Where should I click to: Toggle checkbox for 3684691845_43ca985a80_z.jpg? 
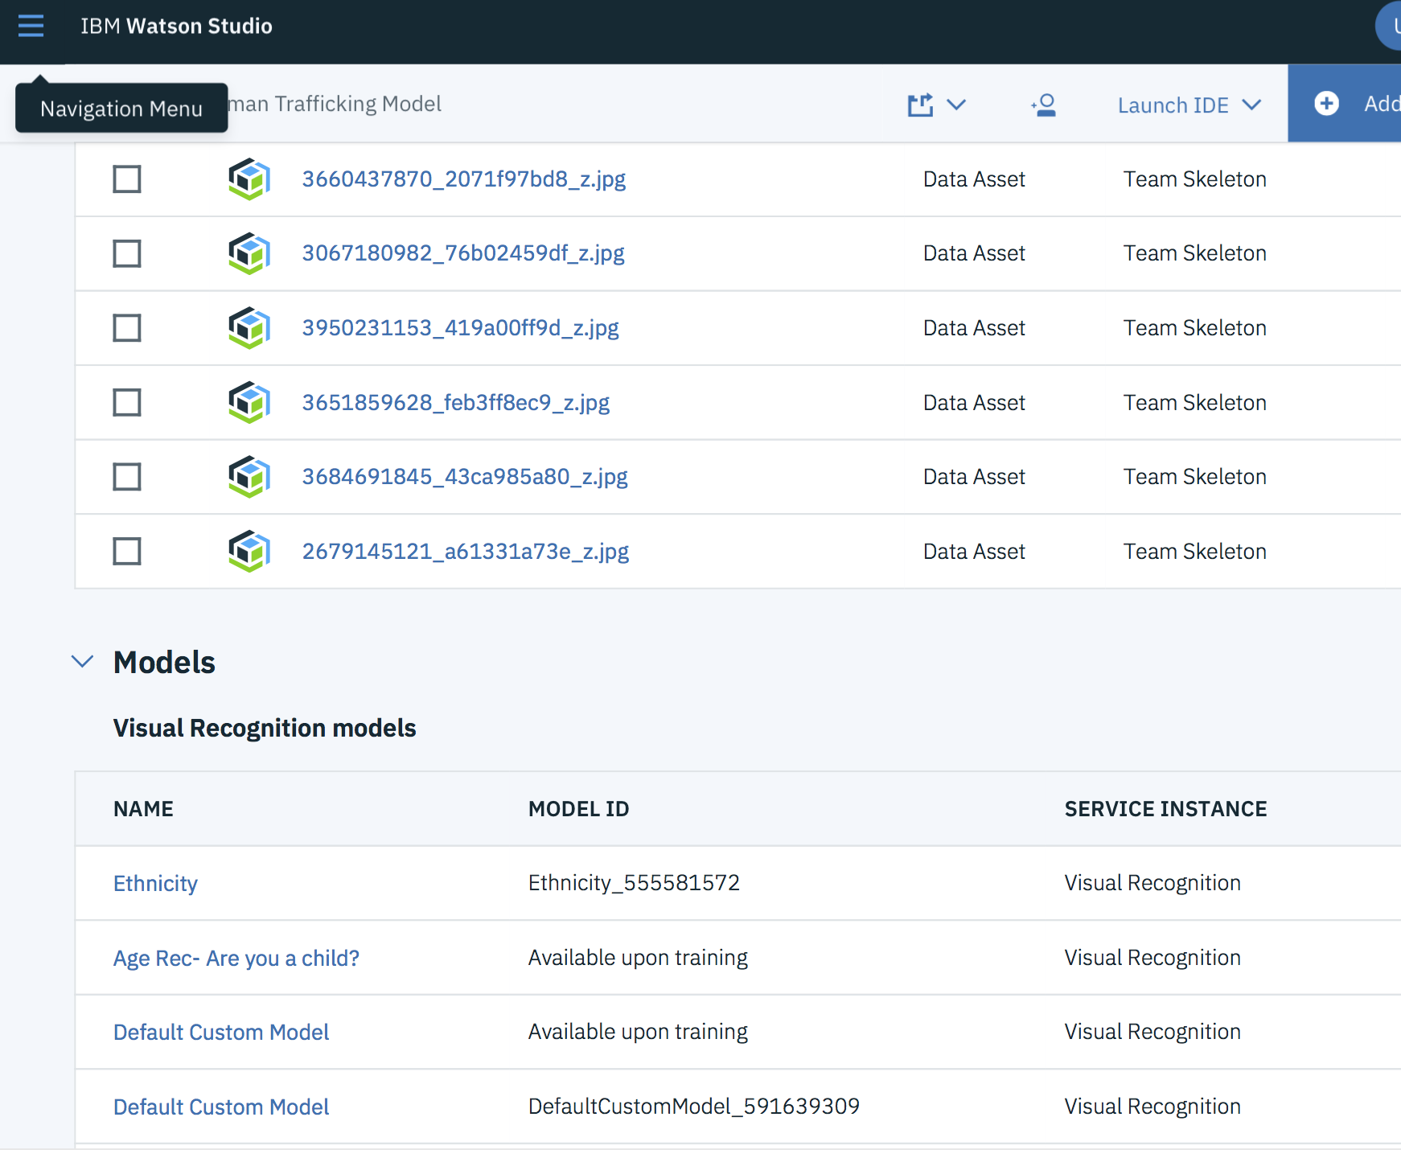click(x=127, y=476)
